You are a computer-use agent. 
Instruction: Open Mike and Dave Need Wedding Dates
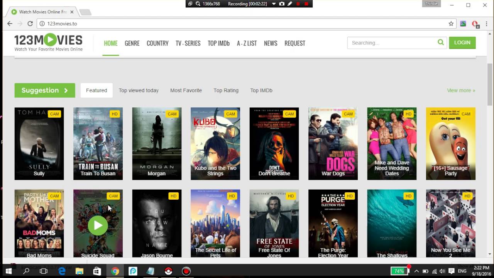coord(392,144)
